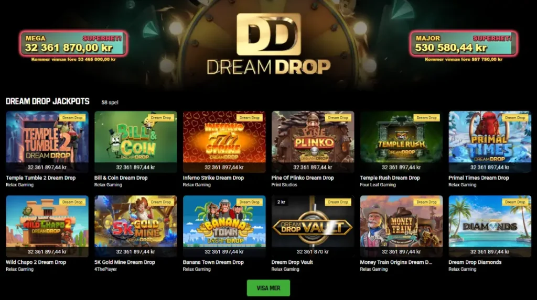This screenshot has height=300, width=537.
Task: Click the MAJOR jackpot amount banner
Action: pyautogui.click(x=464, y=43)
